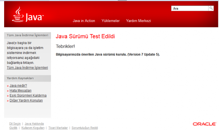The image size is (219, 131).
Task: Click the Java Hakkında footer link
Action: pyautogui.click(x=34, y=124)
